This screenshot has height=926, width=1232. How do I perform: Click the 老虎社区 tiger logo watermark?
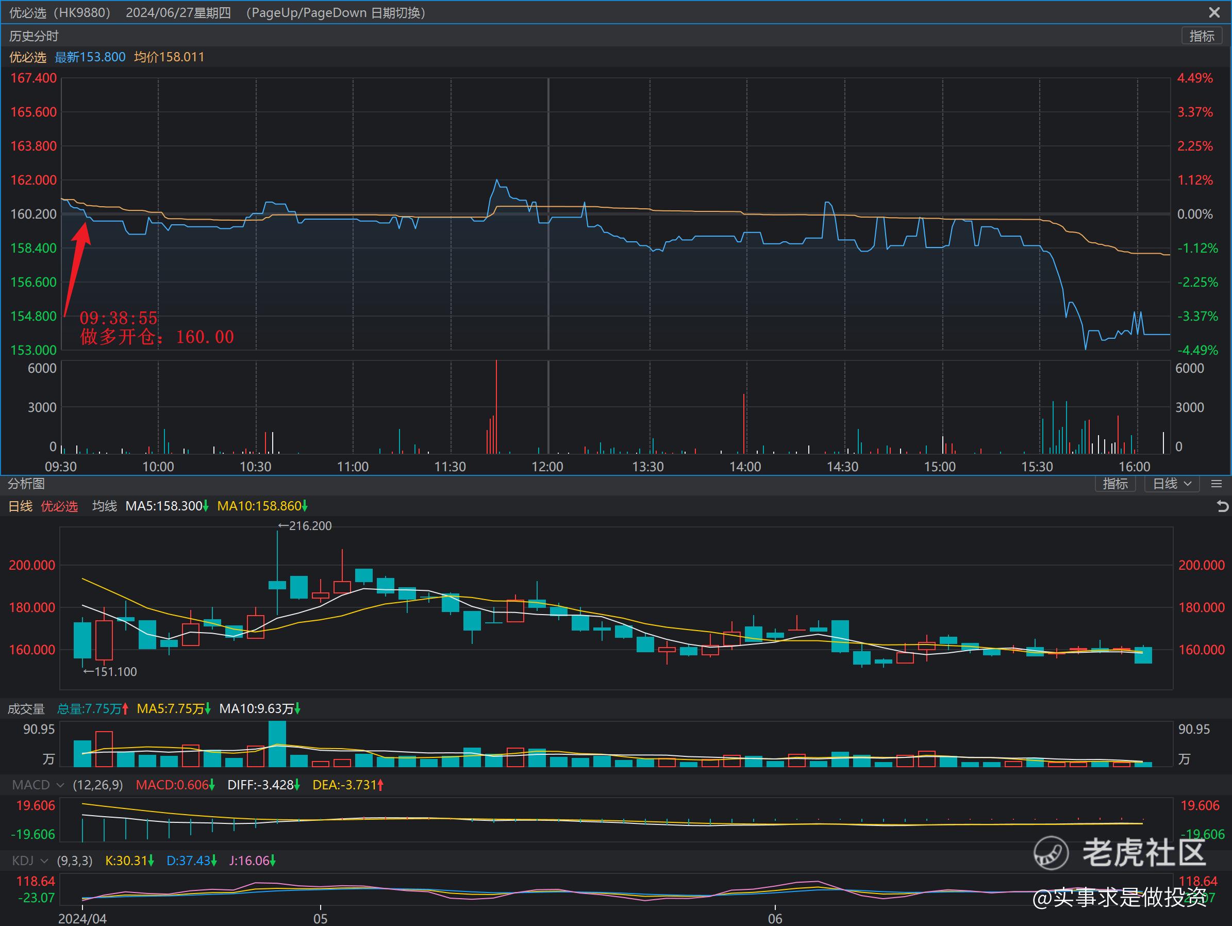pyautogui.click(x=1051, y=853)
